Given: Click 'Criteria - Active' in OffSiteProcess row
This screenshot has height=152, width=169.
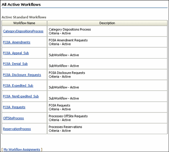Looking at the screenshot, I should pos(60,120).
